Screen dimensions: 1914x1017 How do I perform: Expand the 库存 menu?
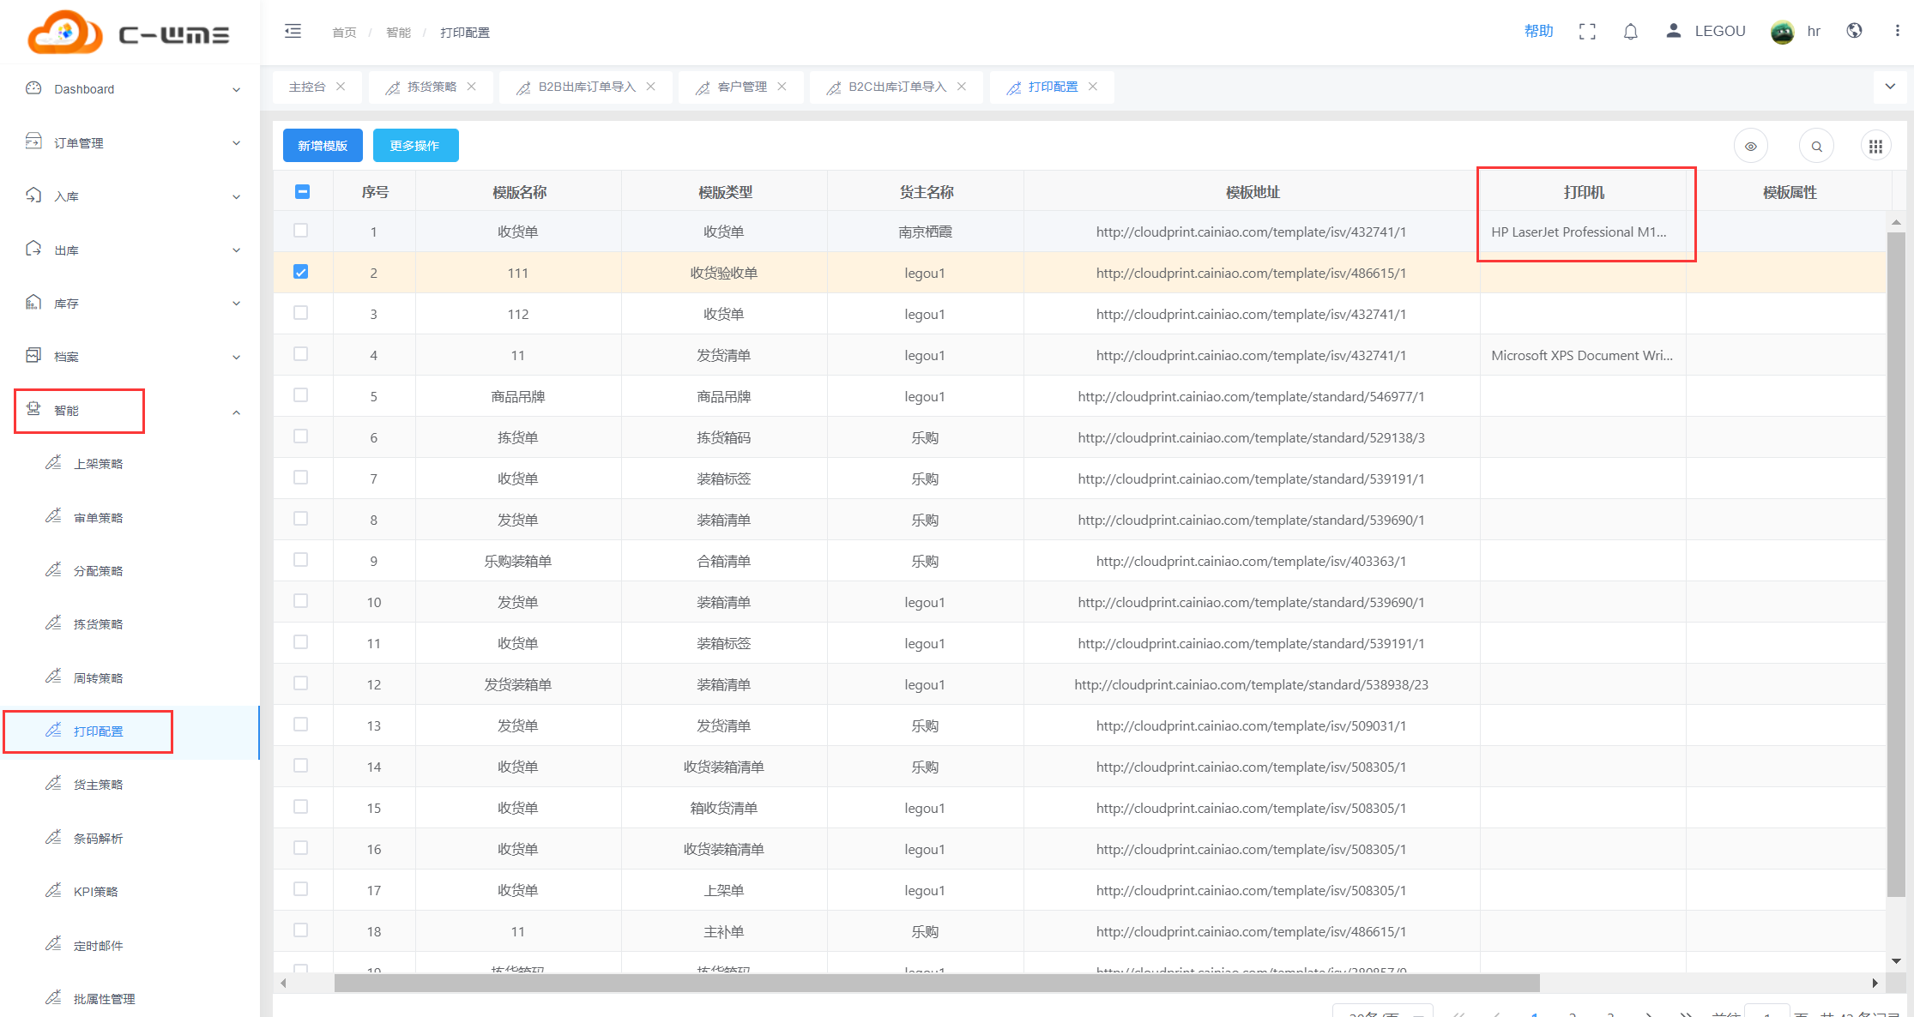[130, 304]
